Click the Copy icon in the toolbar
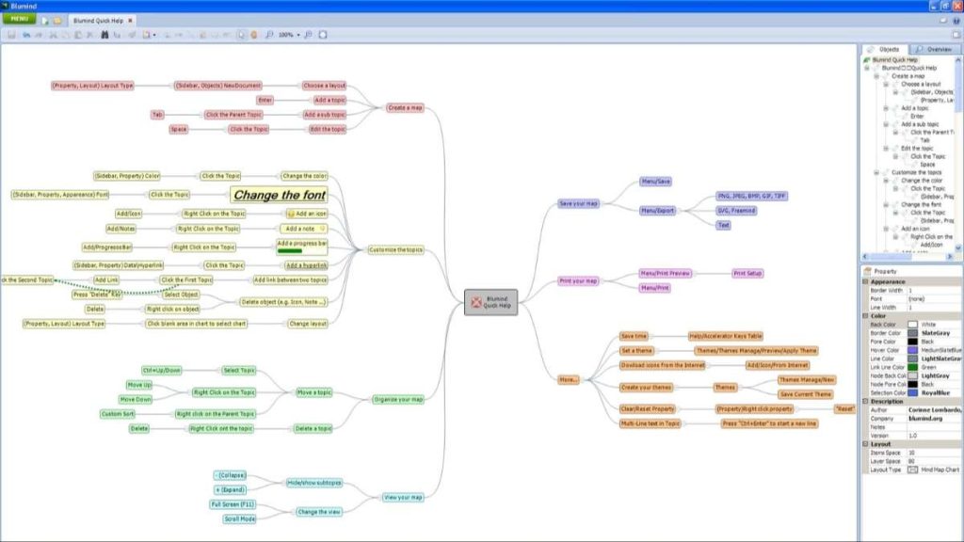 click(x=64, y=33)
